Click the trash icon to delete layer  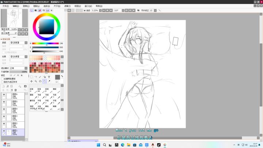[x=16, y=90]
